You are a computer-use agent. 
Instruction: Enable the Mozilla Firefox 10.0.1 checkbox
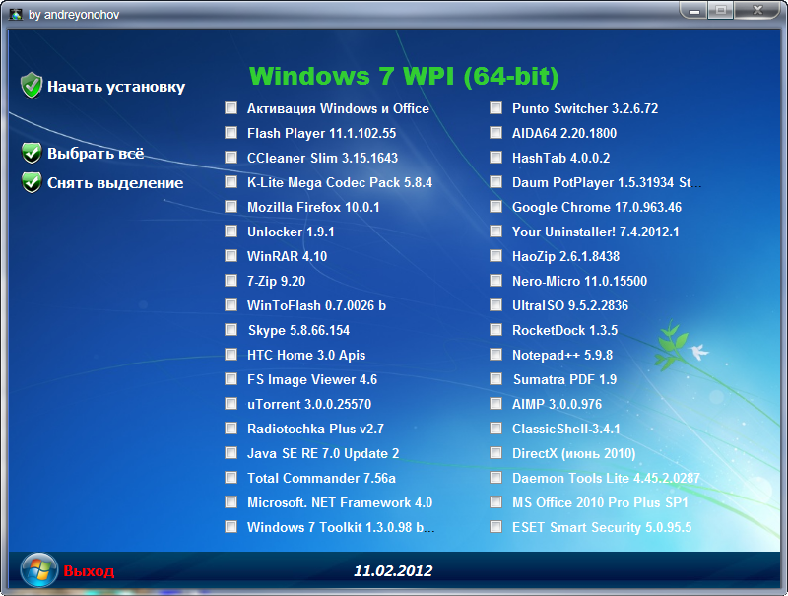click(230, 207)
